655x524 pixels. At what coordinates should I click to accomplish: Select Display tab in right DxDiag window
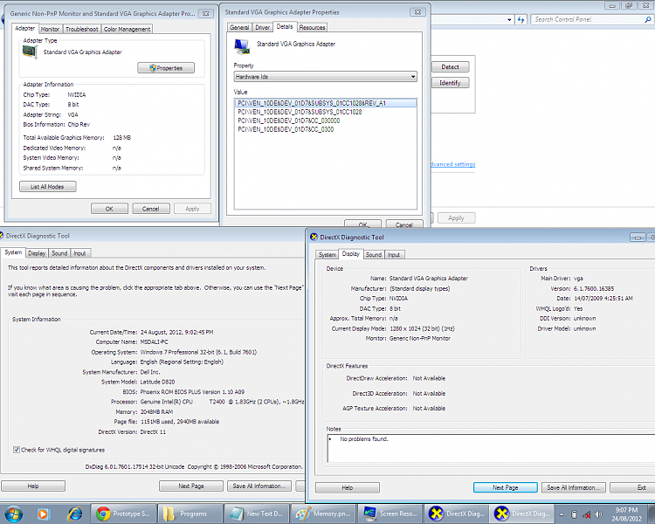[350, 253]
